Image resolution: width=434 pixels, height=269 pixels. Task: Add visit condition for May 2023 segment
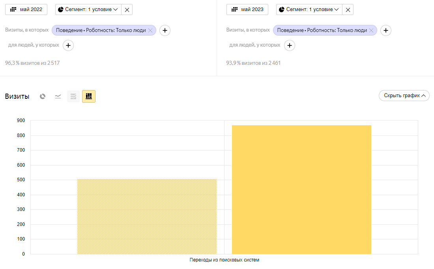[x=386, y=30]
